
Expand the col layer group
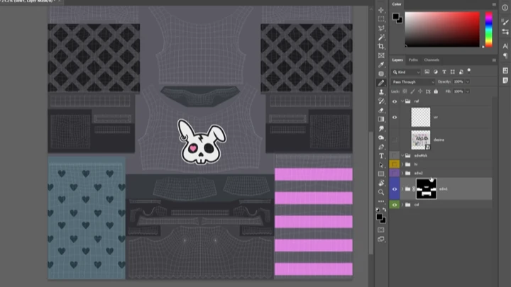coord(402,205)
